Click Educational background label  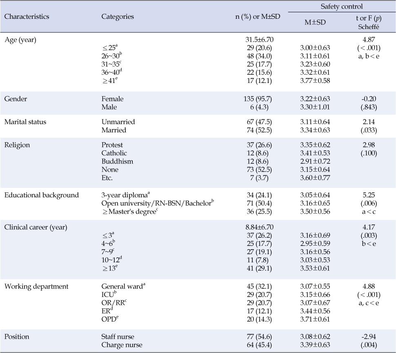click(42, 195)
